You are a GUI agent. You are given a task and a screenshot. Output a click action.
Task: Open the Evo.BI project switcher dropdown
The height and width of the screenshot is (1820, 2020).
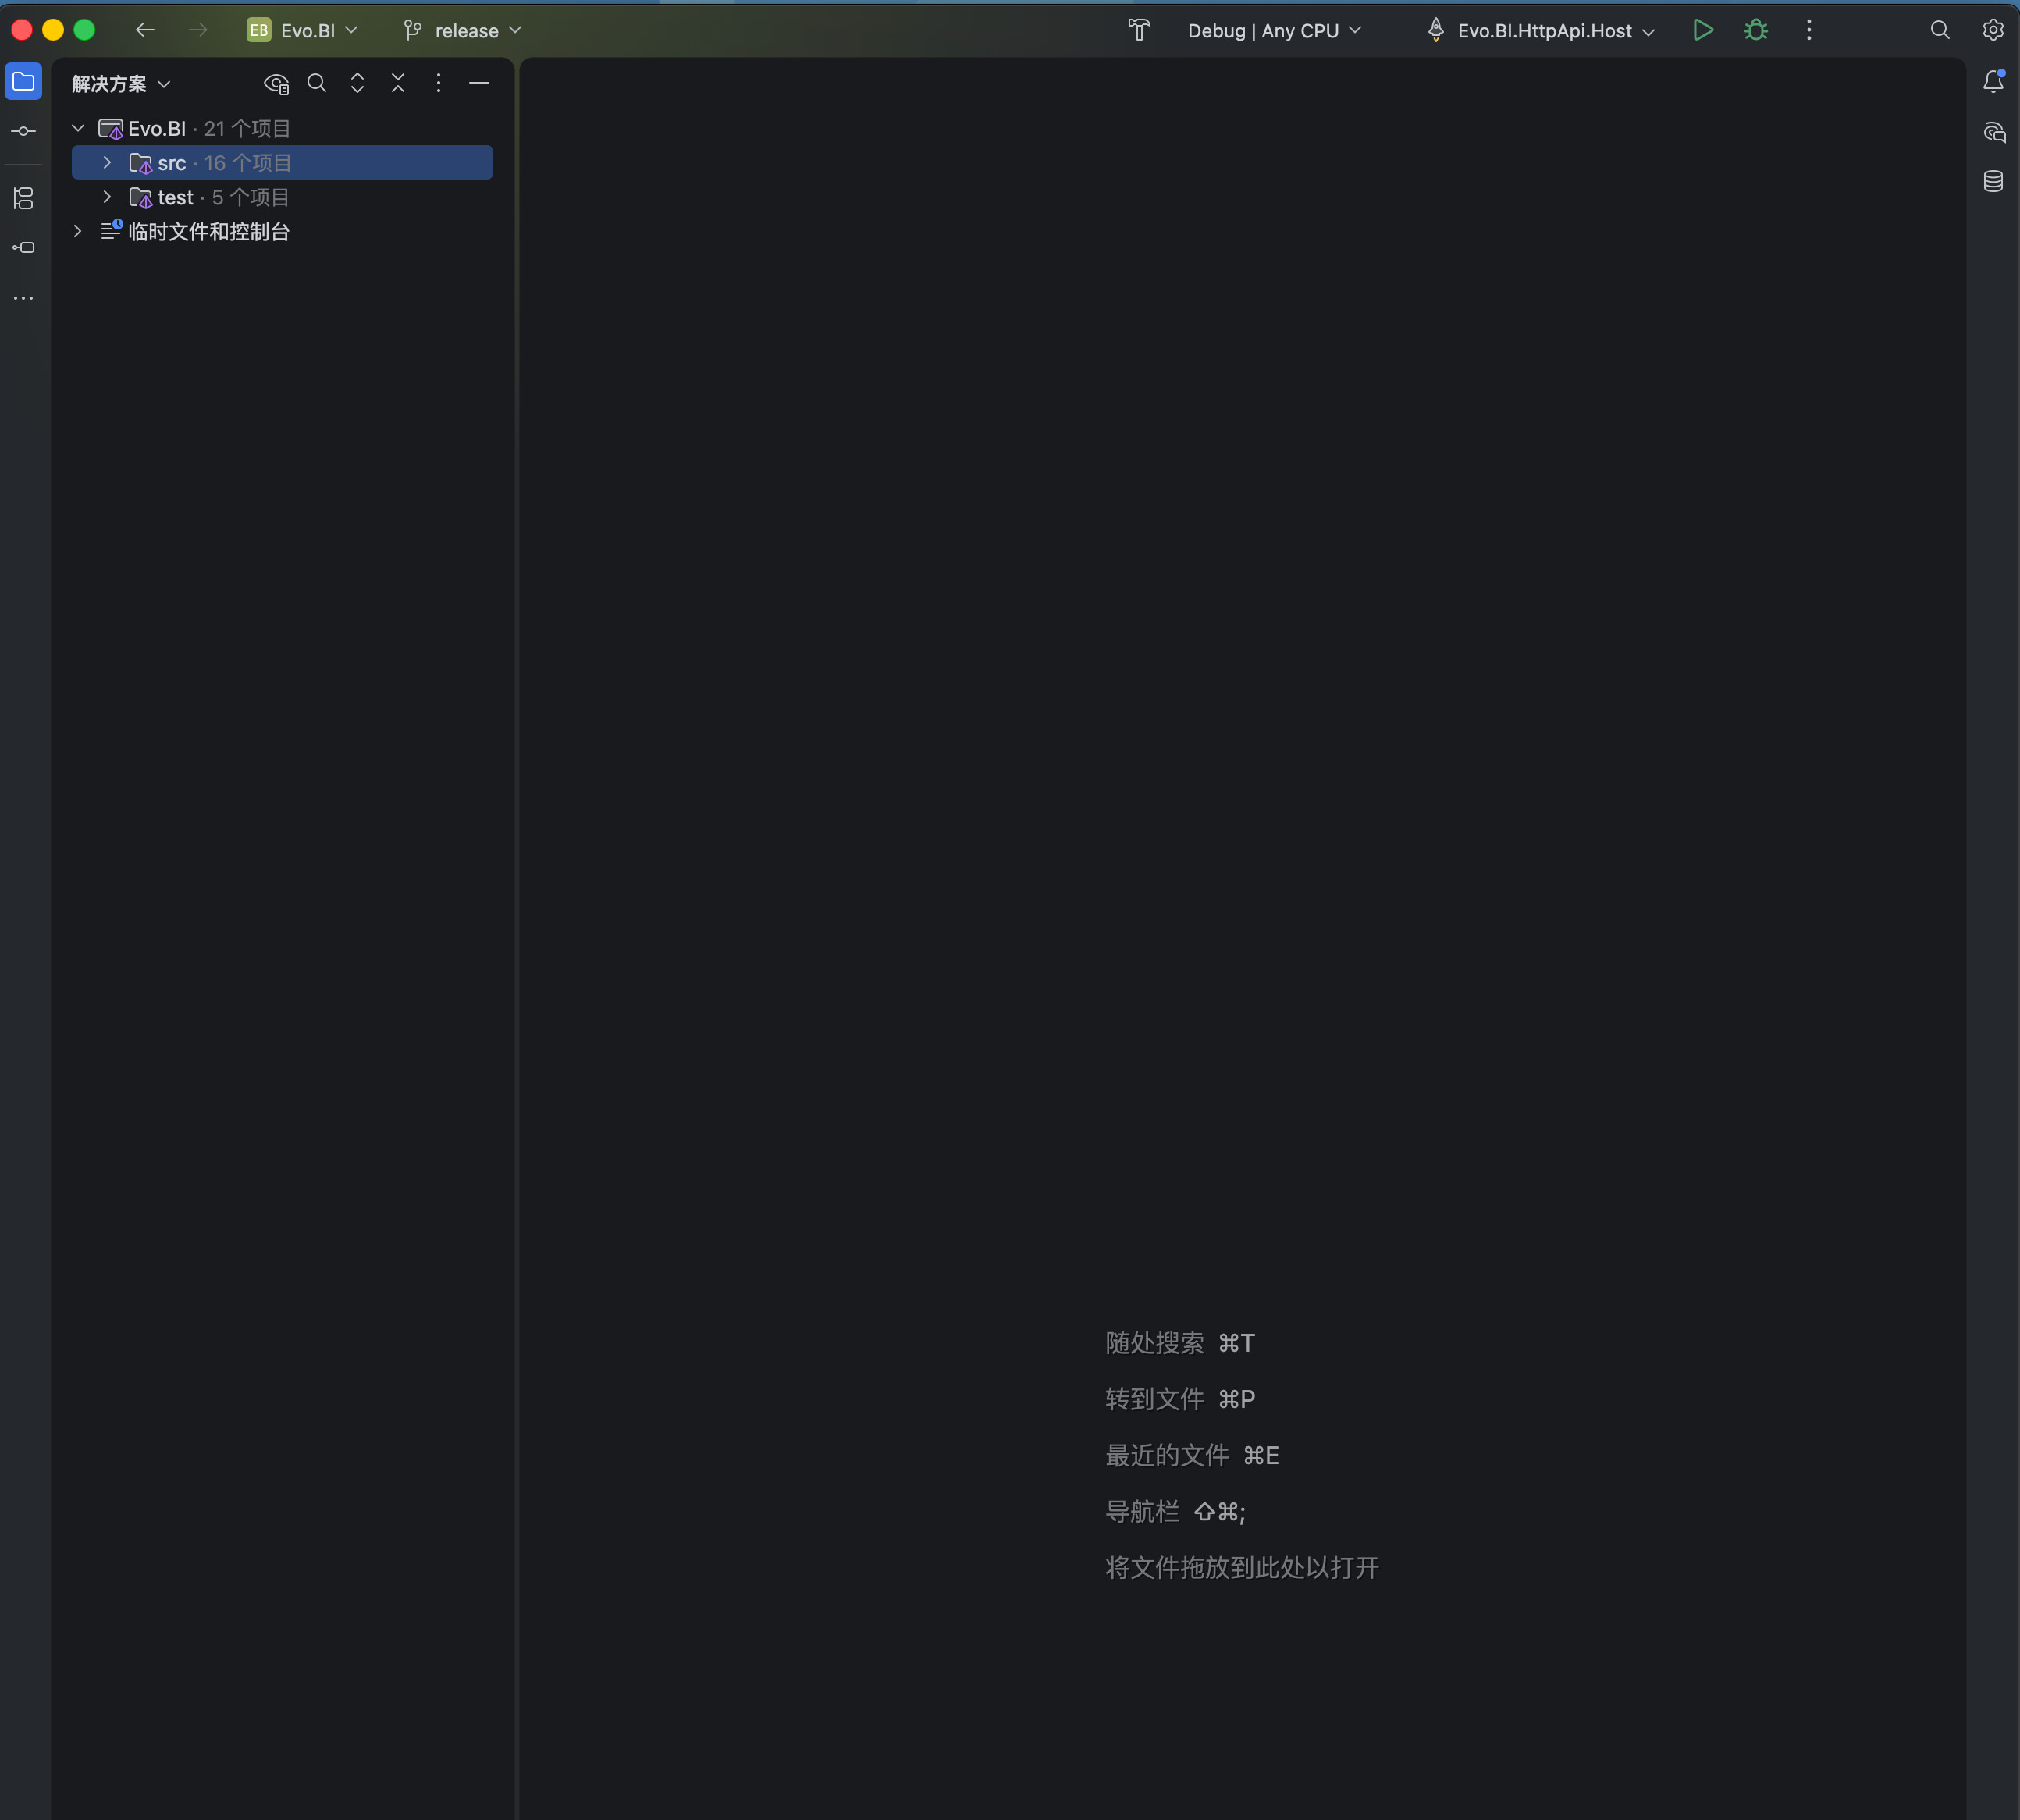[302, 30]
